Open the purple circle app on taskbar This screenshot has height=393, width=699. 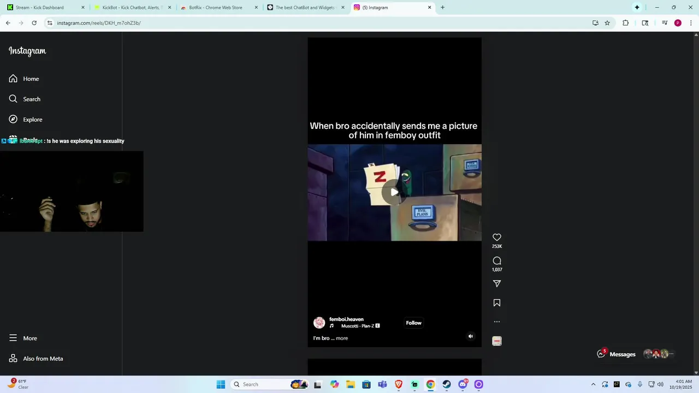[479, 384]
